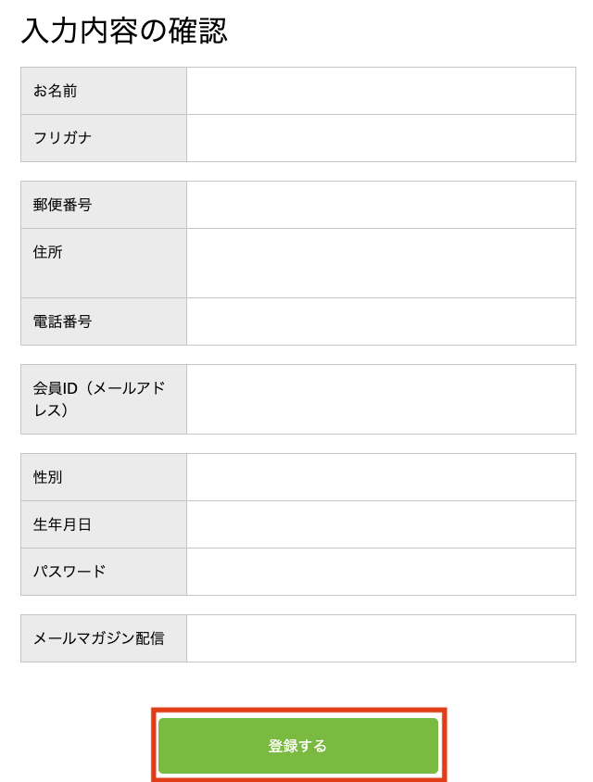Click the 電話番号 label cell

103,322
